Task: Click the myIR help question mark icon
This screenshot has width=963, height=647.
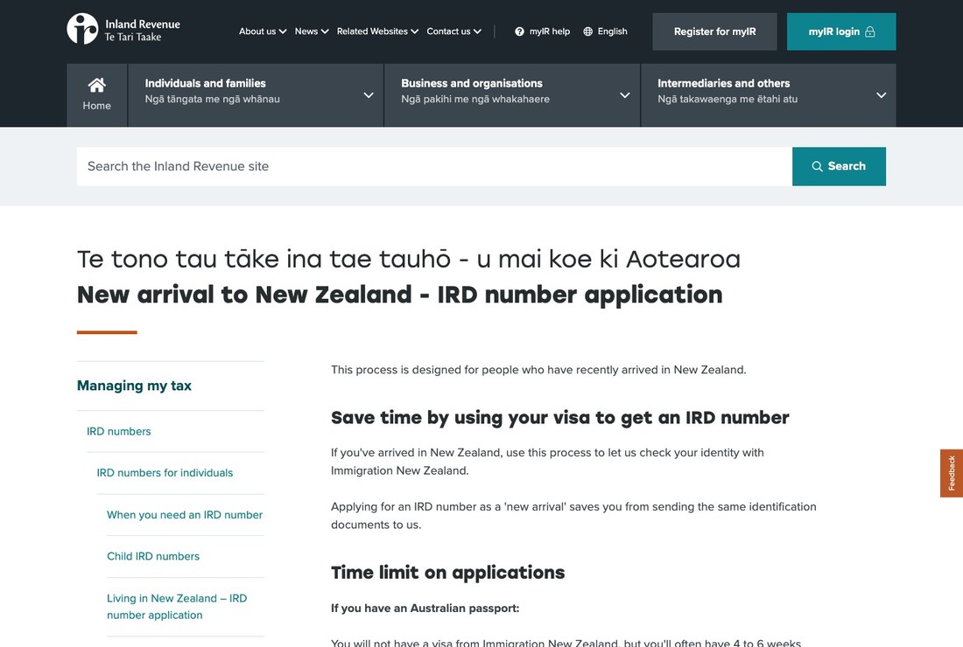Action: click(x=519, y=31)
